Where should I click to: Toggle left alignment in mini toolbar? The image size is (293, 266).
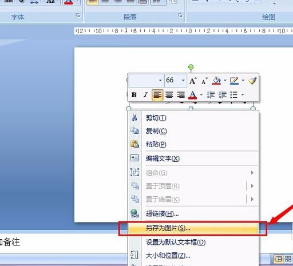[157, 95]
